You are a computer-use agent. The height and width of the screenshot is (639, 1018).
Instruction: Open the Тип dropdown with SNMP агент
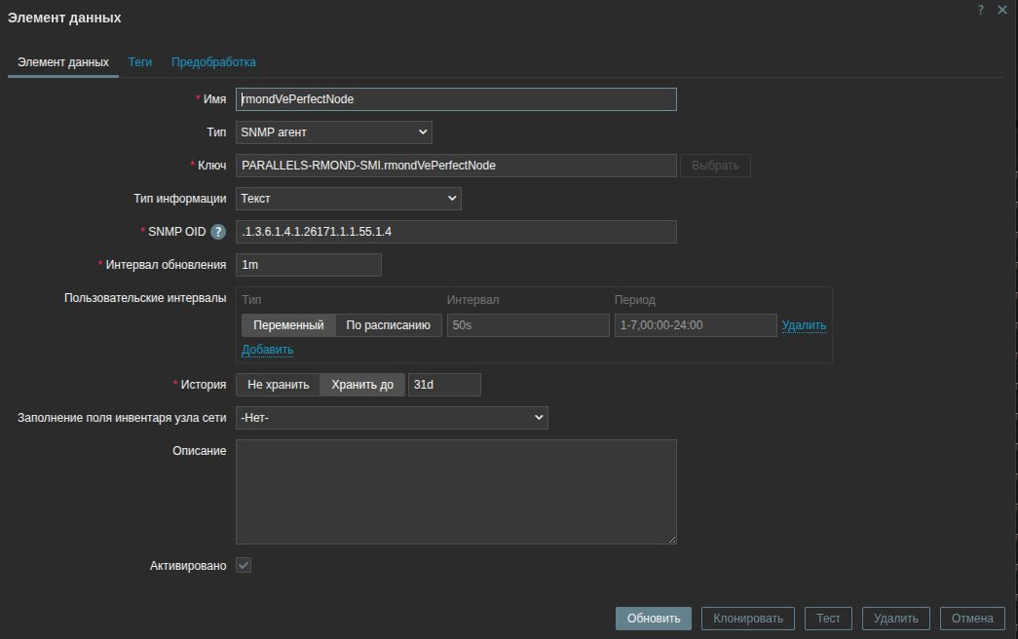333,132
